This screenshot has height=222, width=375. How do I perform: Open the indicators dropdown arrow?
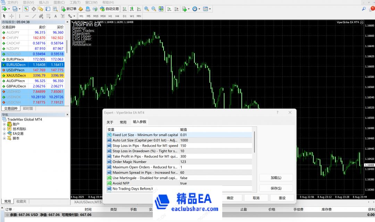(189, 9)
